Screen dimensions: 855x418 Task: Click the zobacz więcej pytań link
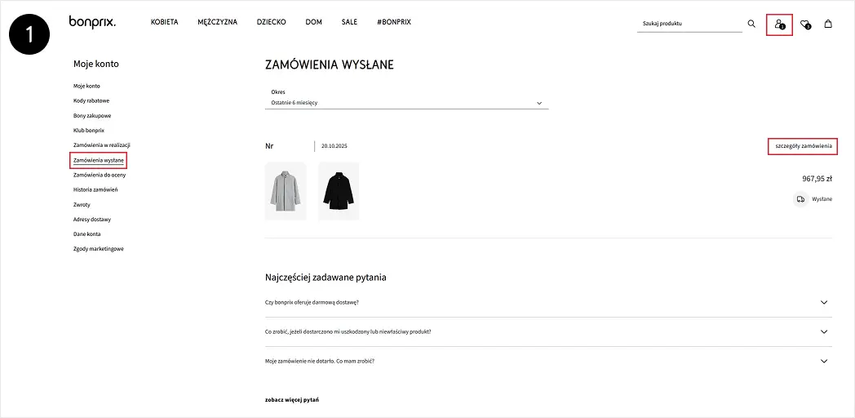tap(292, 399)
